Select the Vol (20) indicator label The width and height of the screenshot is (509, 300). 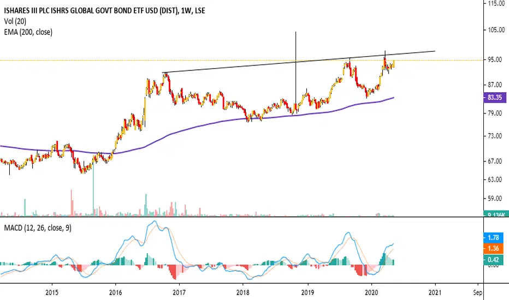(x=15, y=21)
